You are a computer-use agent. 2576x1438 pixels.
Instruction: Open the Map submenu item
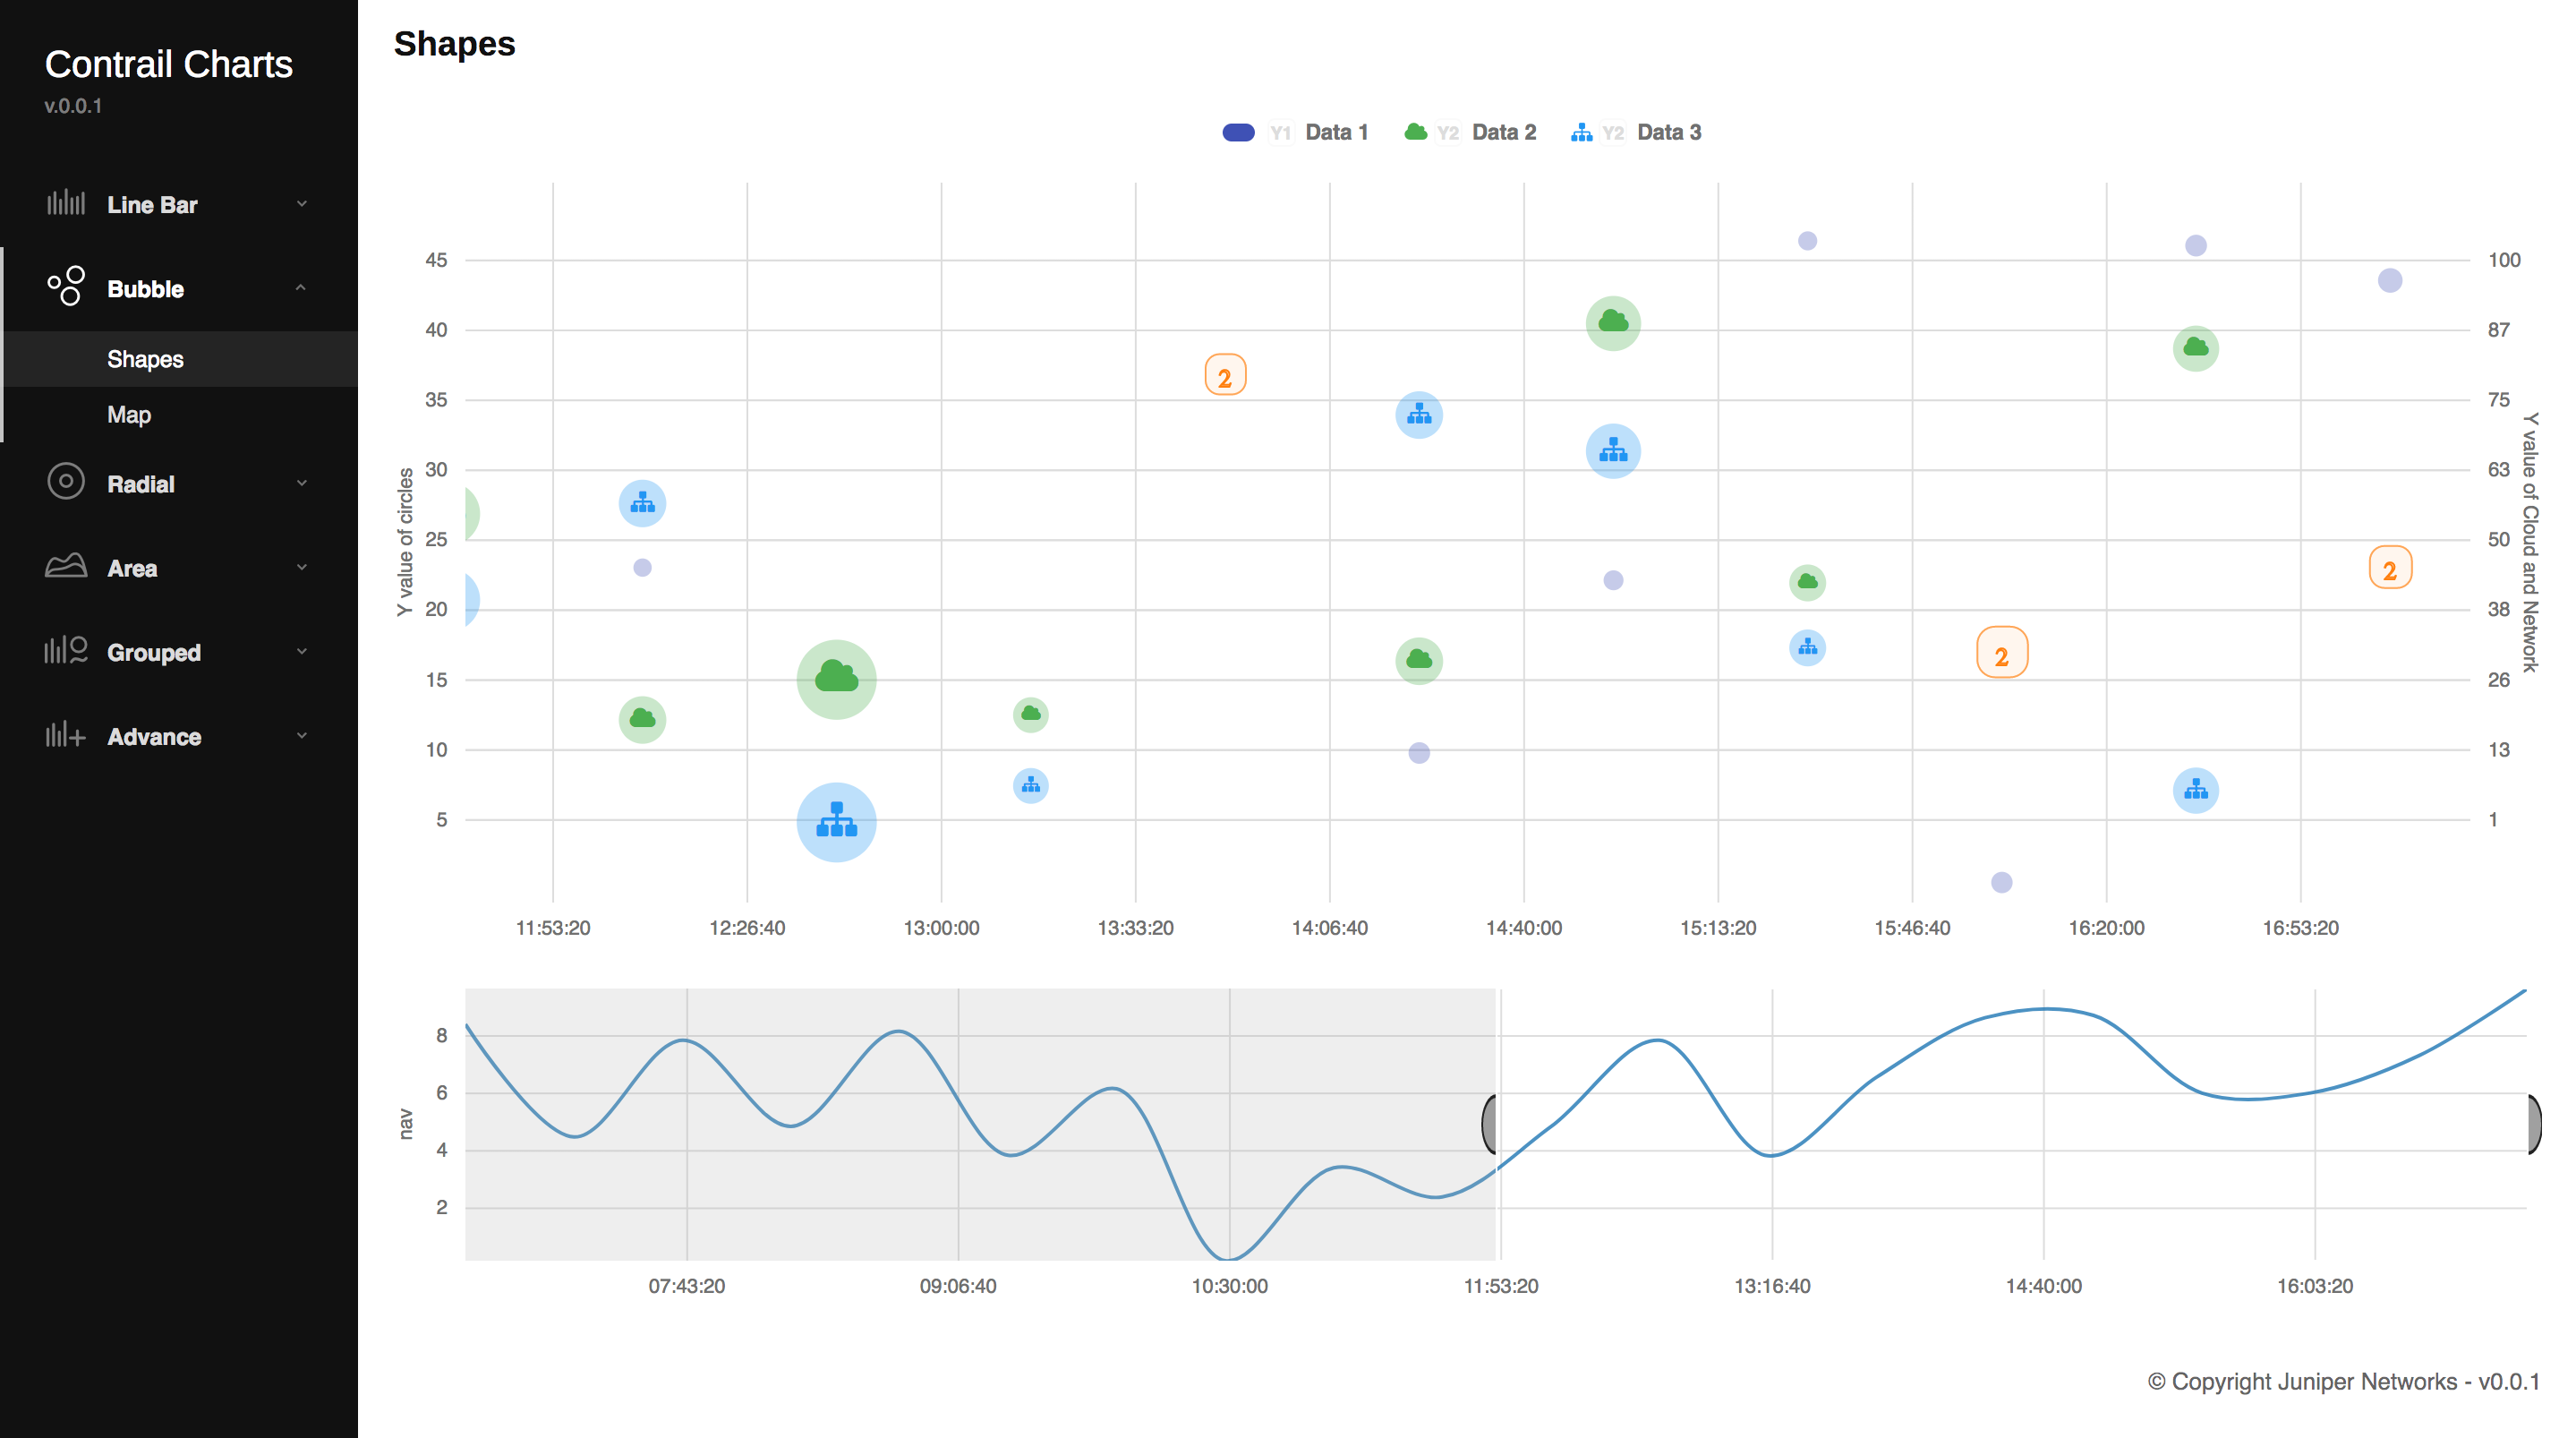(x=129, y=415)
